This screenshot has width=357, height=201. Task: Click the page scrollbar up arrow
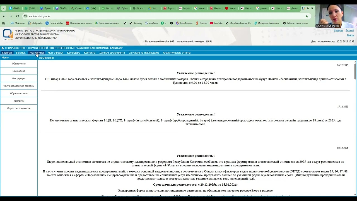(x=355, y=61)
